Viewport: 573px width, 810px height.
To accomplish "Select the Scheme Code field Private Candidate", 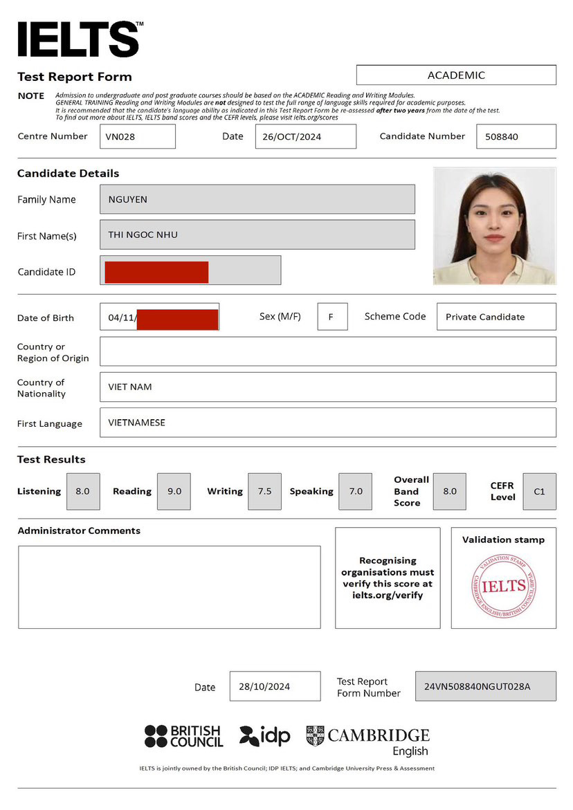I will tap(495, 316).
